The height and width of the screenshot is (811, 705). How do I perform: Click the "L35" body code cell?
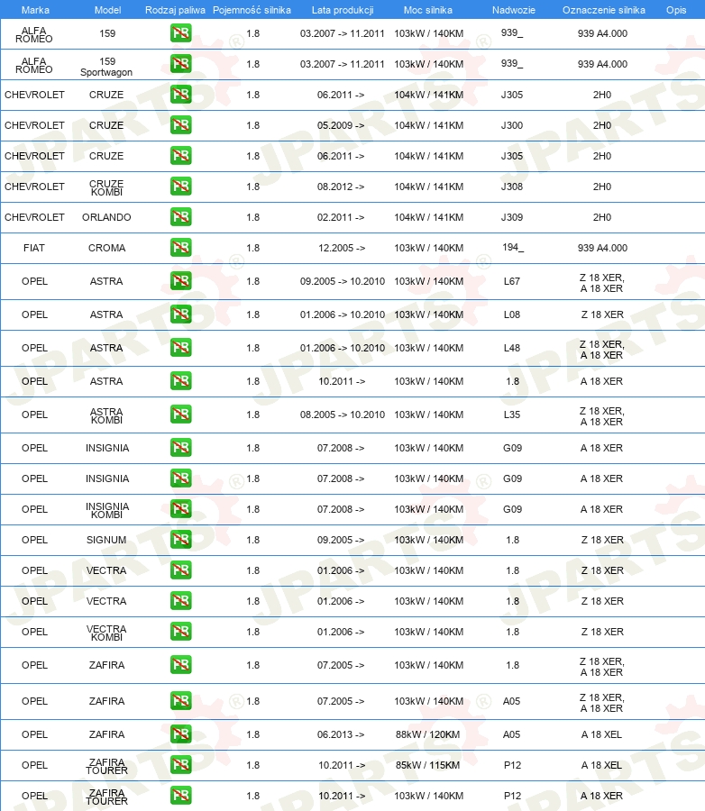[512, 415]
